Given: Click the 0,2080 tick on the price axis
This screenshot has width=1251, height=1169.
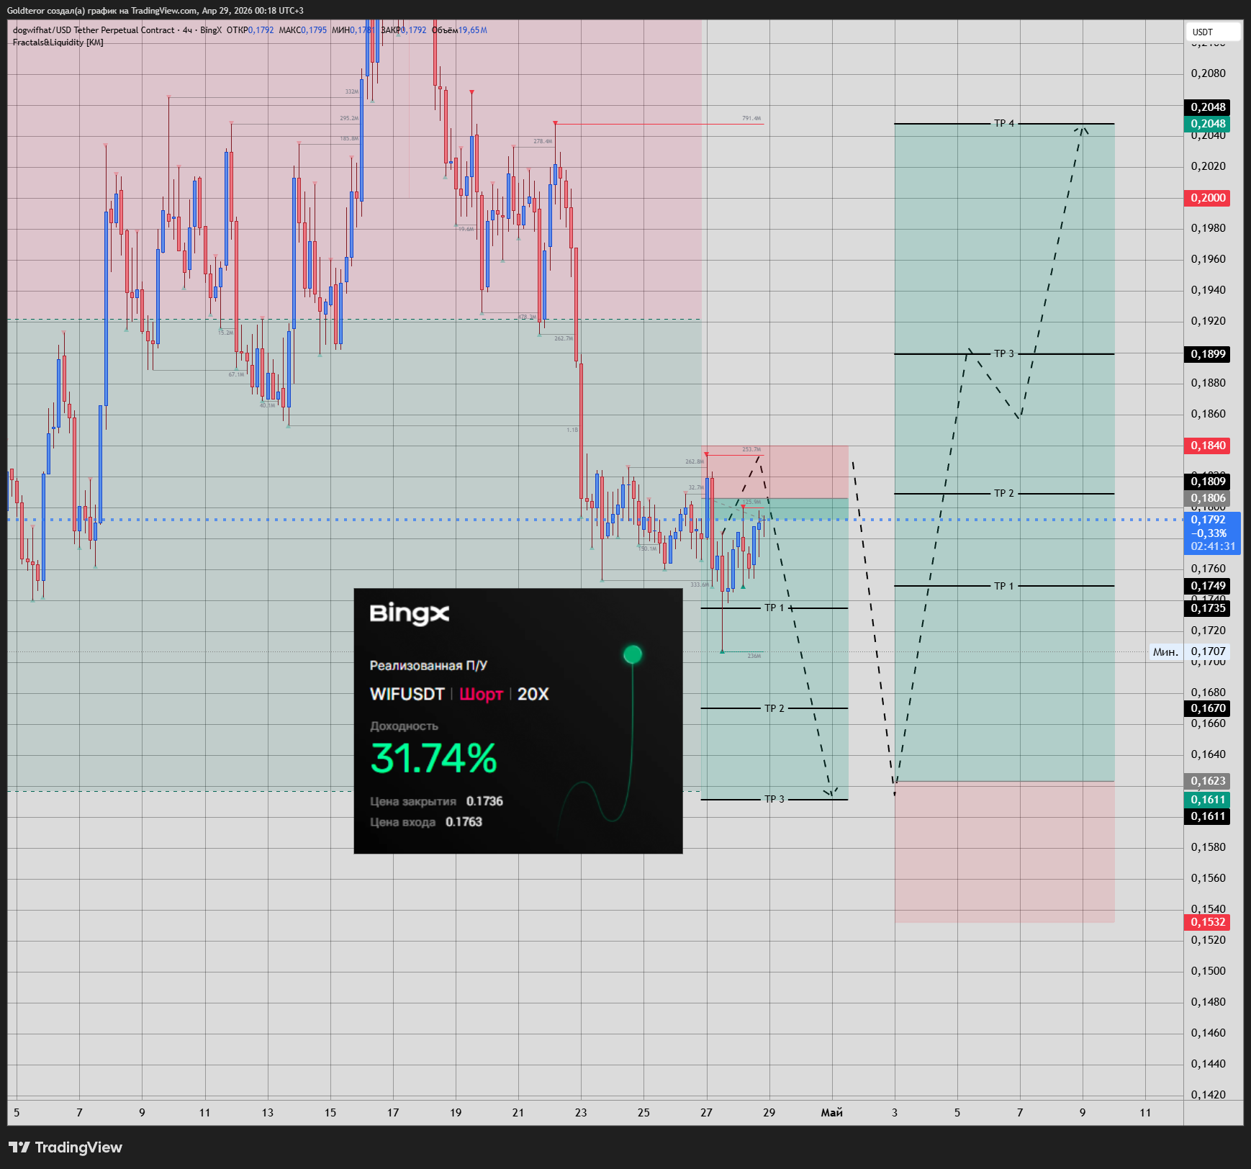Looking at the screenshot, I should [x=1209, y=73].
